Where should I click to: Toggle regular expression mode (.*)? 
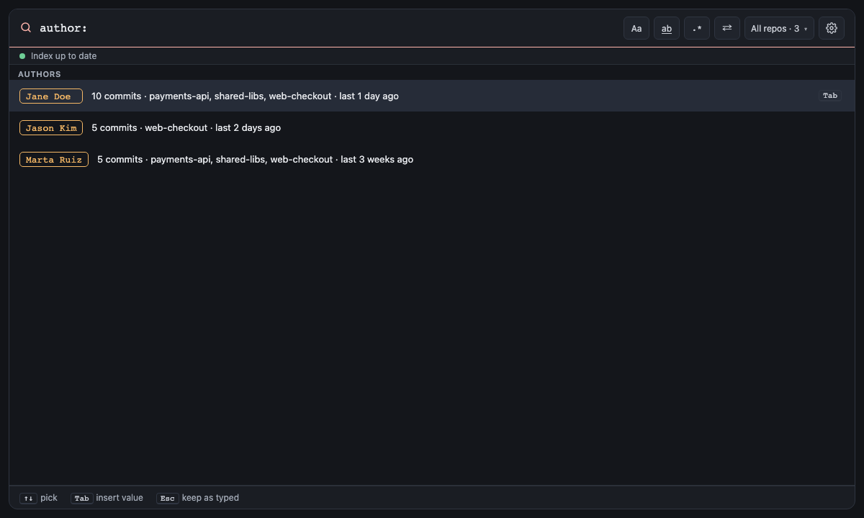(x=697, y=28)
